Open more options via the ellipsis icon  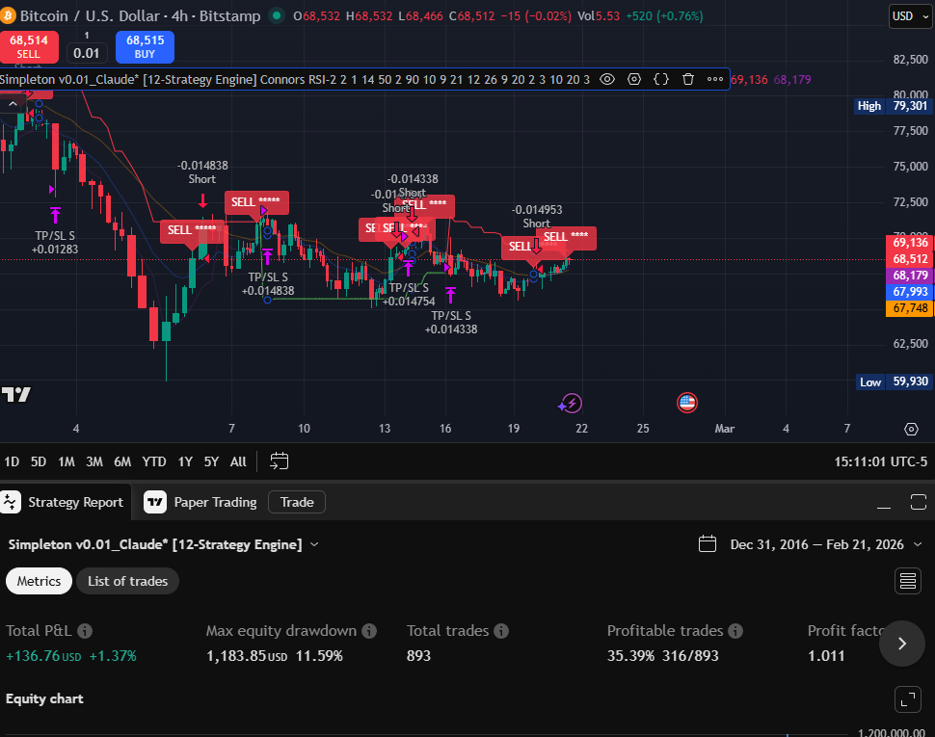pyautogui.click(x=714, y=79)
